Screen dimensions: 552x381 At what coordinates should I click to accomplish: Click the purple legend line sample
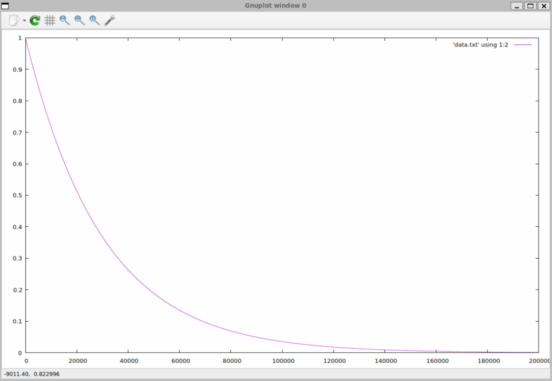pyautogui.click(x=522, y=45)
